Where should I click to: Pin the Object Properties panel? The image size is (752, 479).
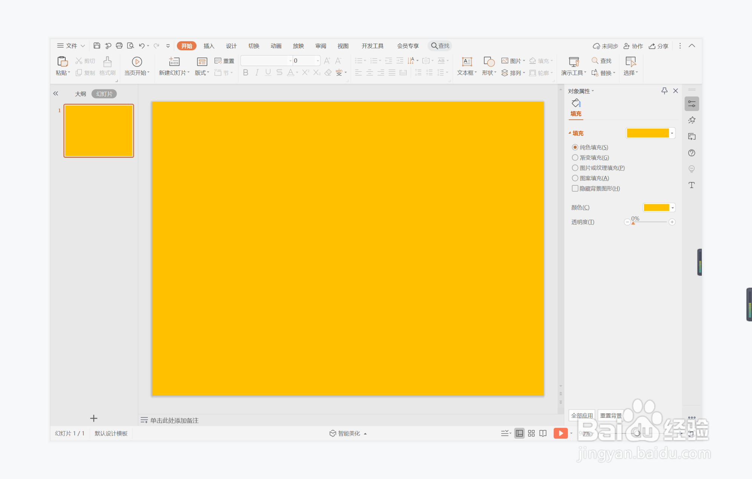pyautogui.click(x=664, y=91)
